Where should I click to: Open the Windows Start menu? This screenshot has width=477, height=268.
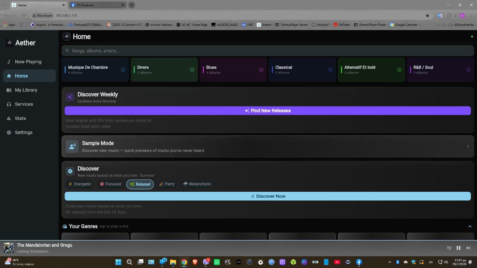(x=118, y=262)
